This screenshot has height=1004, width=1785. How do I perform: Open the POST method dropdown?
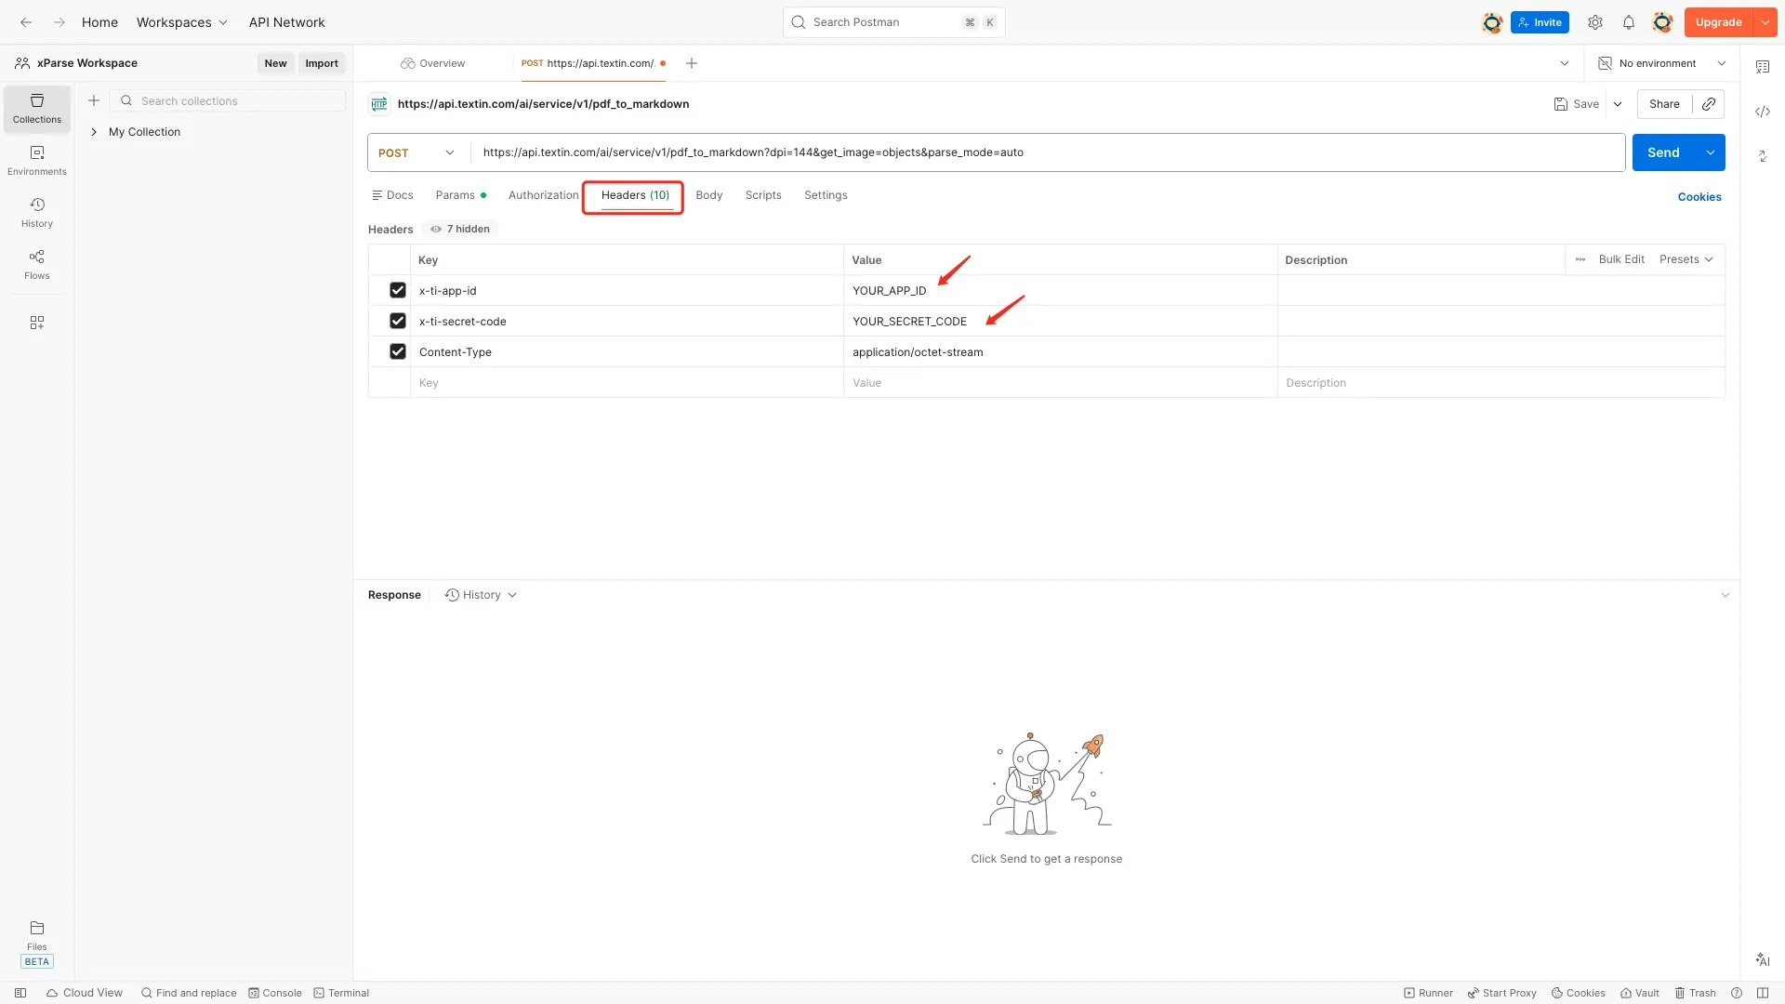tap(416, 152)
